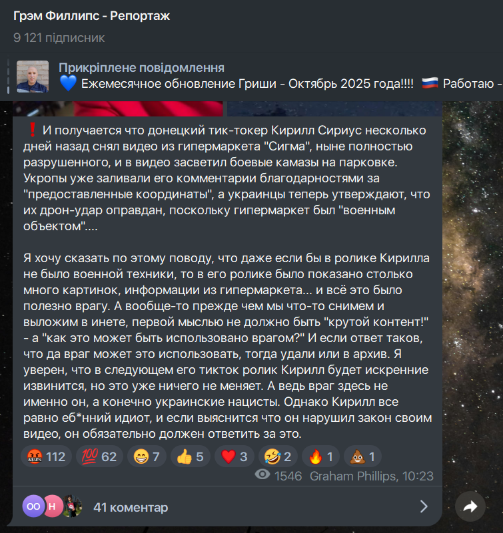Click the purple OO commenter avatar

pyautogui.click(x=33, y=506)
